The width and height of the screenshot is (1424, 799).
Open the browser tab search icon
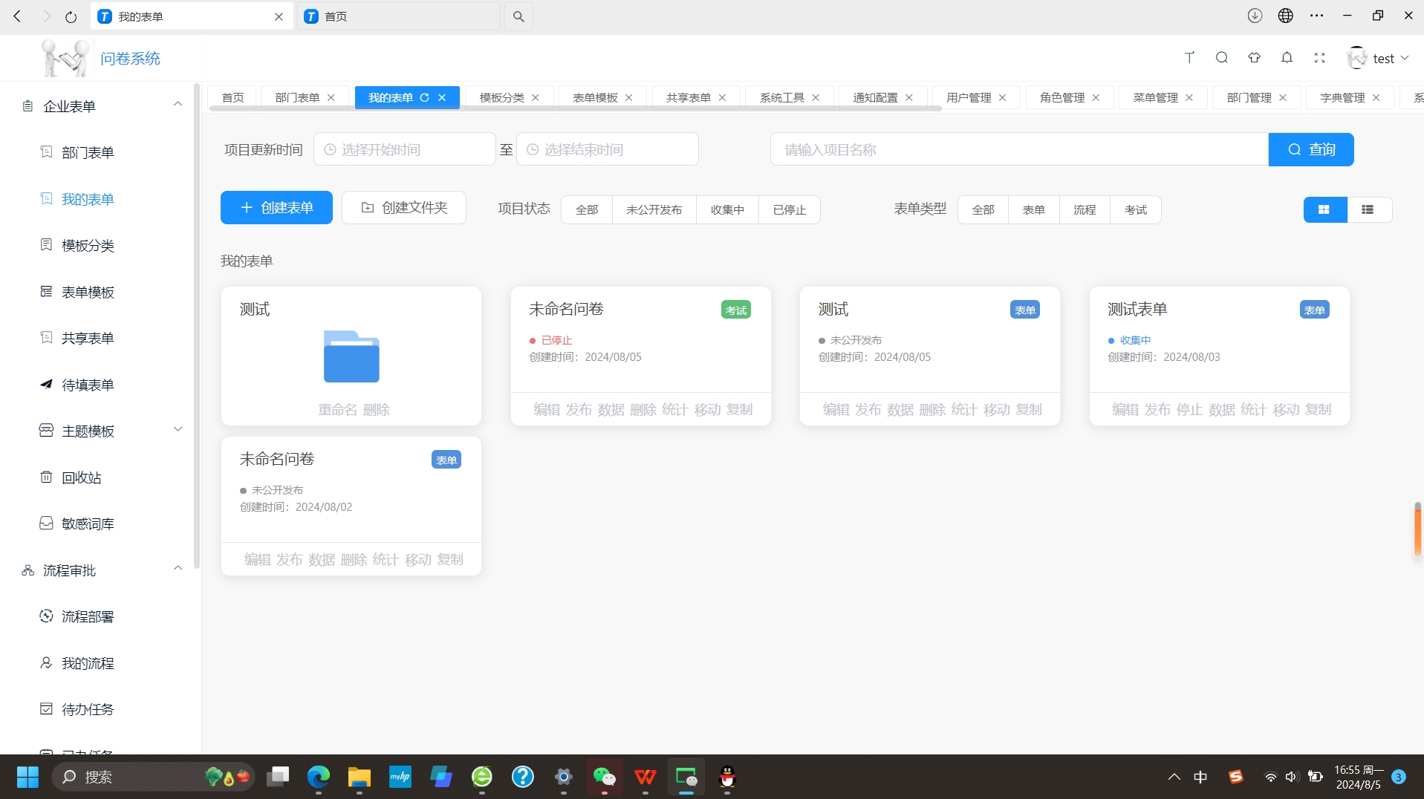pos(518,16)
